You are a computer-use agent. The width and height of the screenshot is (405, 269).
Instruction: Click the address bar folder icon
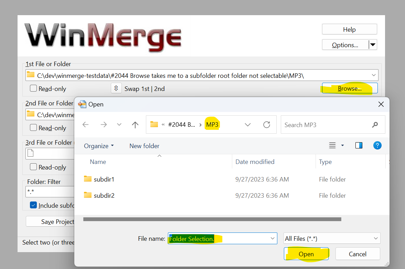[154, 124]
